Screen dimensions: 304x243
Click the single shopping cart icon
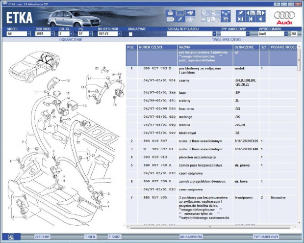[x=226, y=19]
